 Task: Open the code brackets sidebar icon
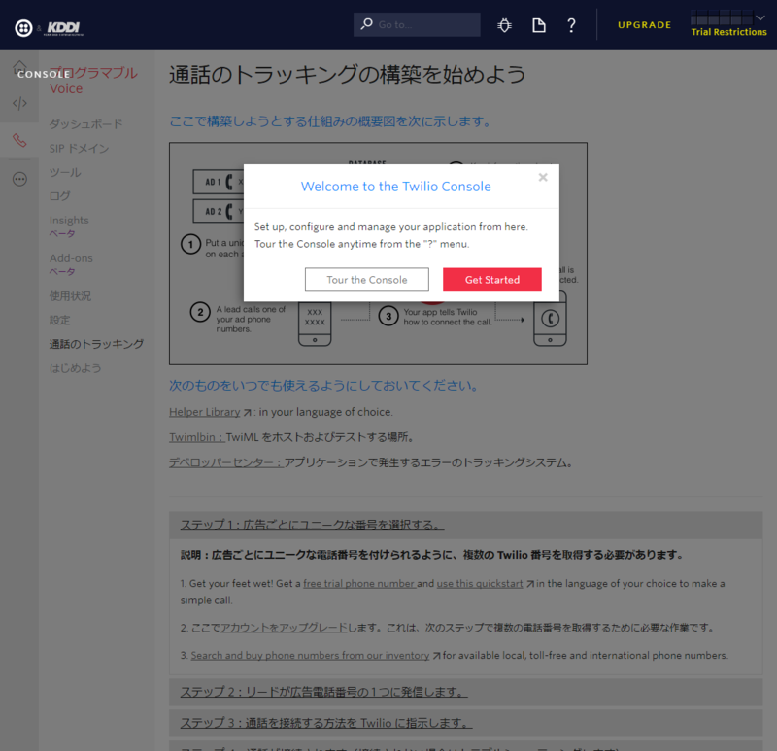pyautogui.click(x=19, y=103)
